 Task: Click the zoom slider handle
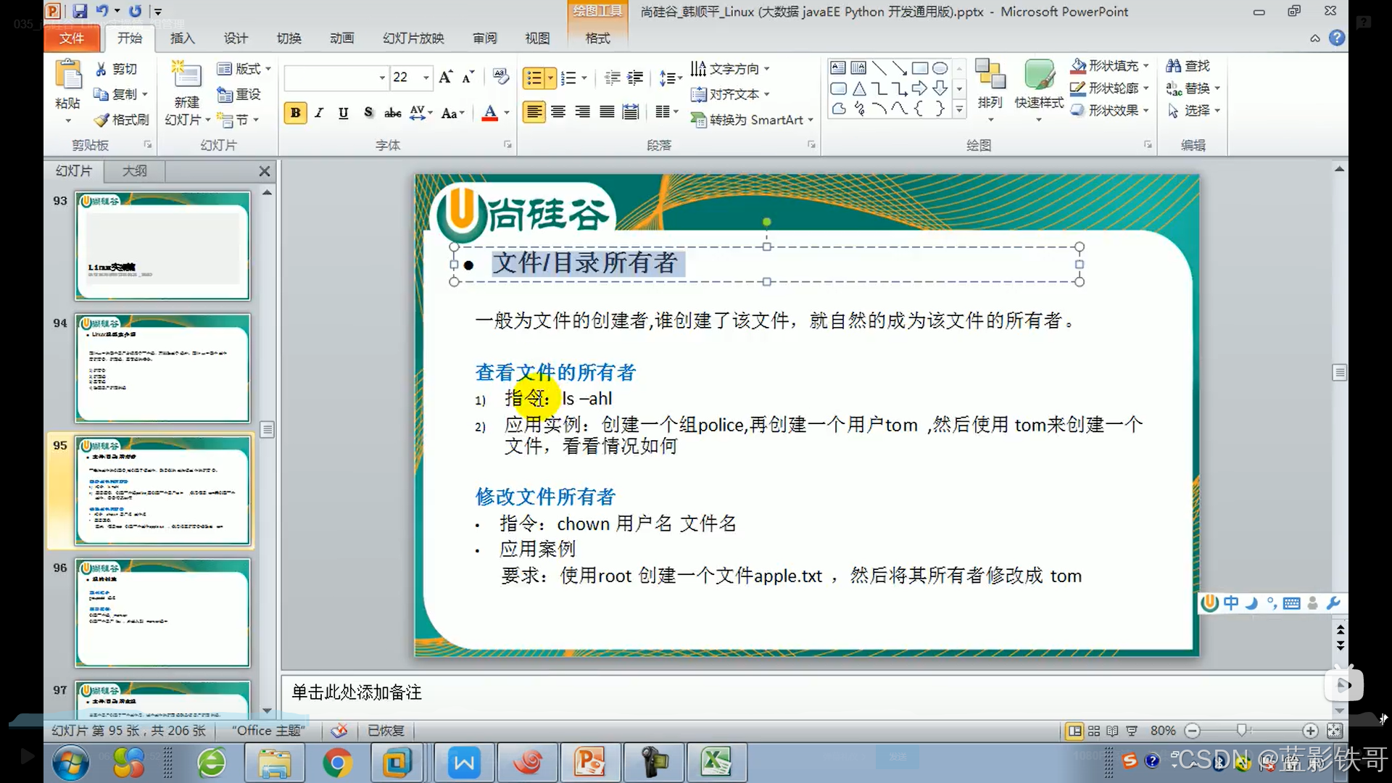pyautogui.click(x=1242, y=730)
